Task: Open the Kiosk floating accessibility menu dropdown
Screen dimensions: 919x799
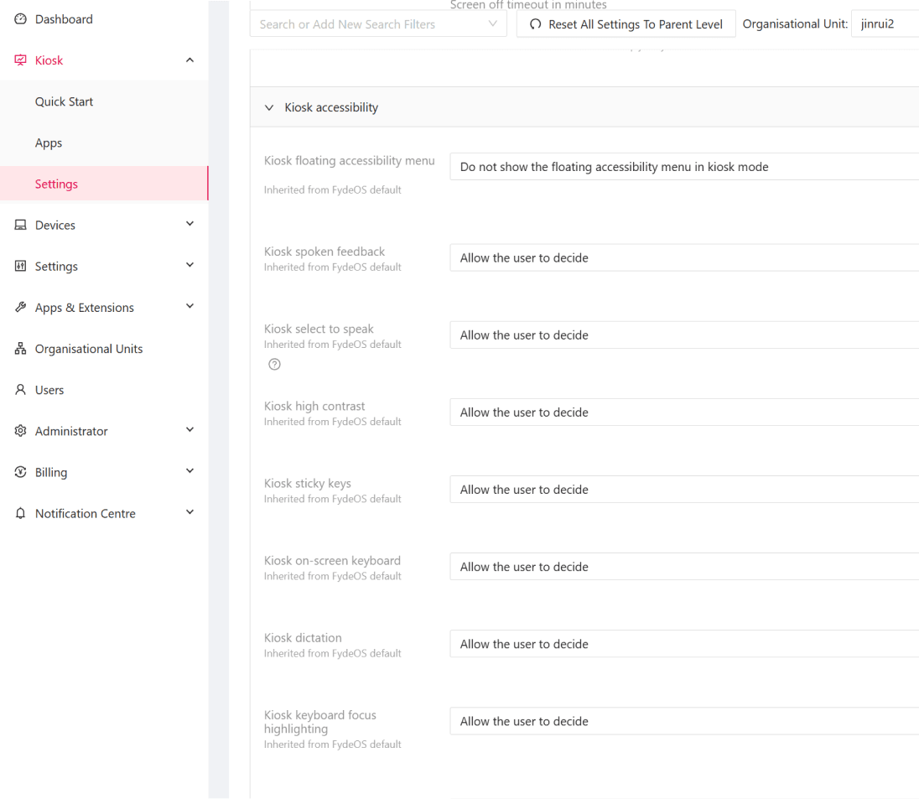Action: click(683, 167)
